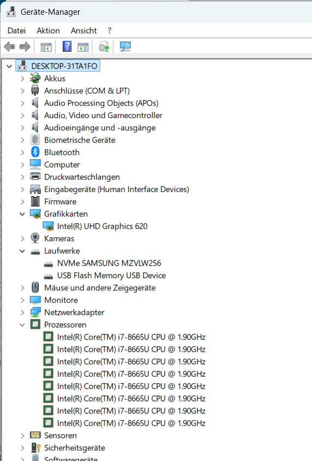
Task: Select the Netzwerkadapter label
Action: coord(74,312)
